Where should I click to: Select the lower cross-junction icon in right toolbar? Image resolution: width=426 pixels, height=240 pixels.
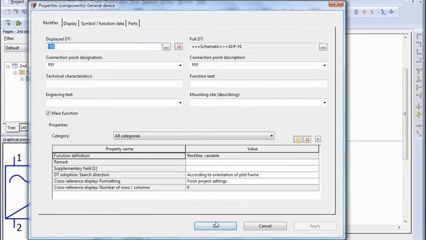[419, 115]
